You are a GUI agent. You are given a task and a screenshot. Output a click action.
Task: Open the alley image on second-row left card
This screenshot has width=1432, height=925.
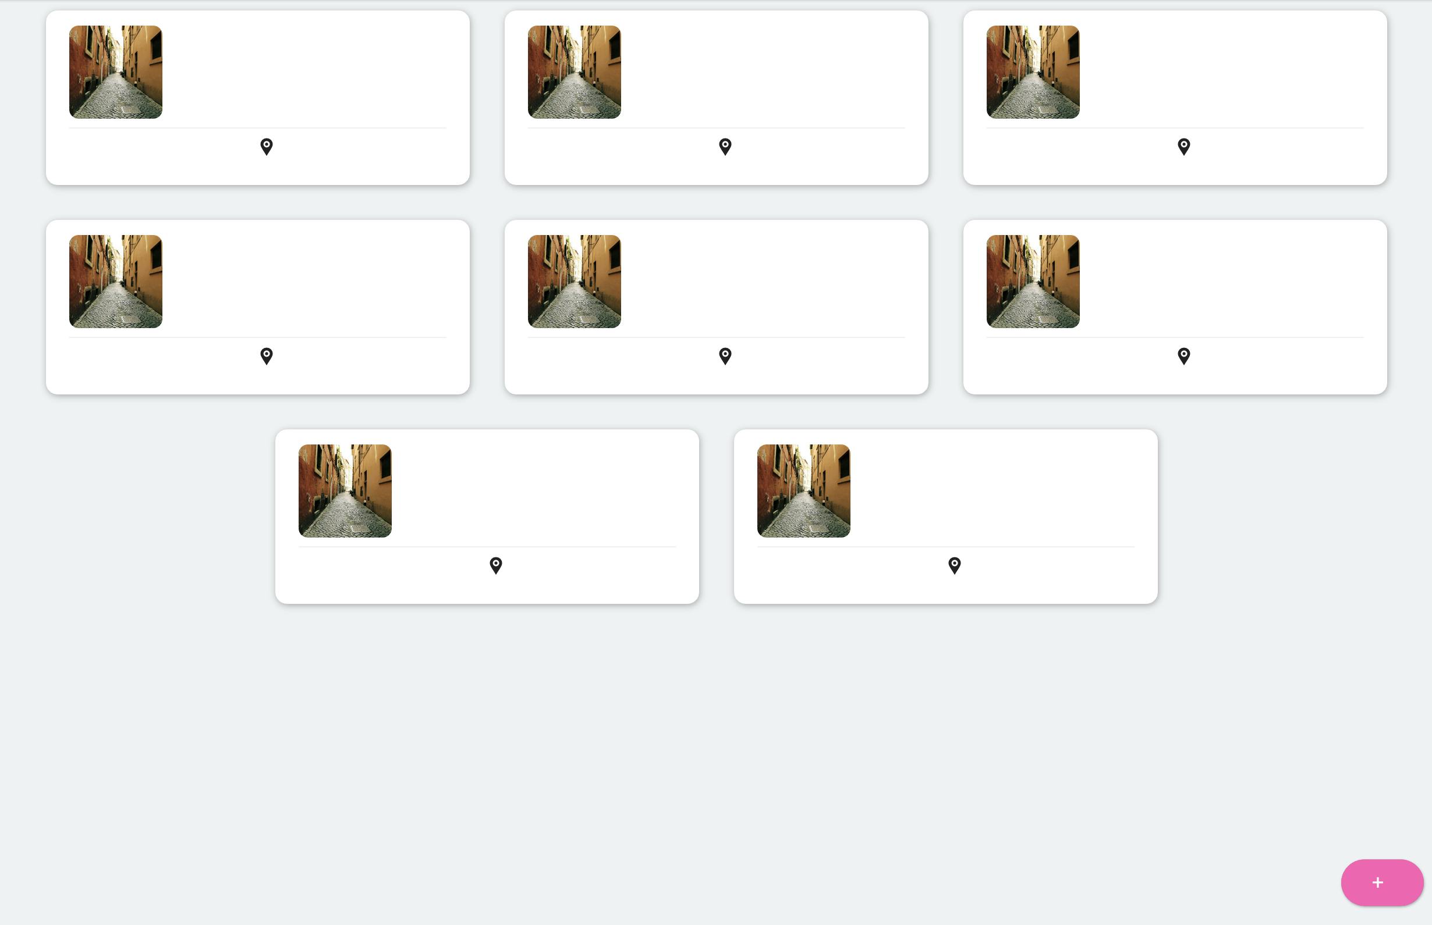coord(115,281)
